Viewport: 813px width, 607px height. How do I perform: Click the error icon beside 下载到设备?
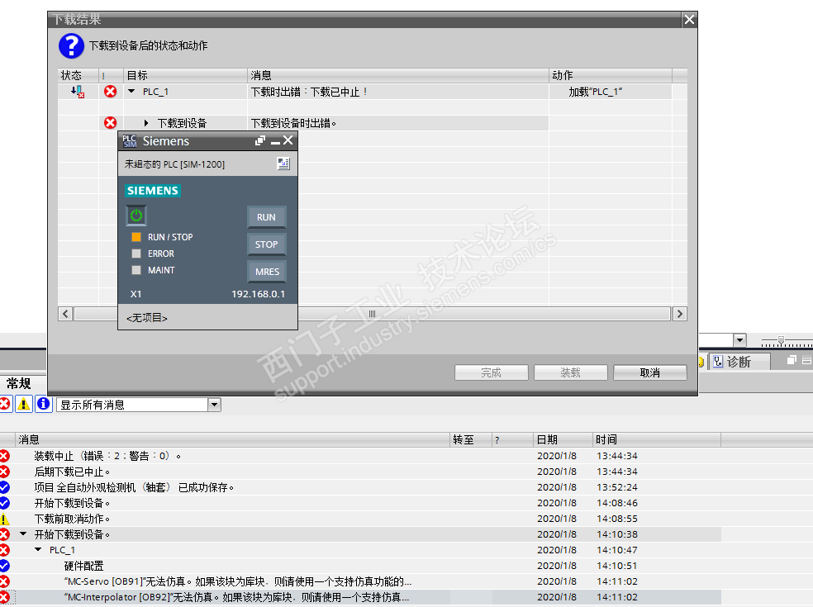(111, 123)
